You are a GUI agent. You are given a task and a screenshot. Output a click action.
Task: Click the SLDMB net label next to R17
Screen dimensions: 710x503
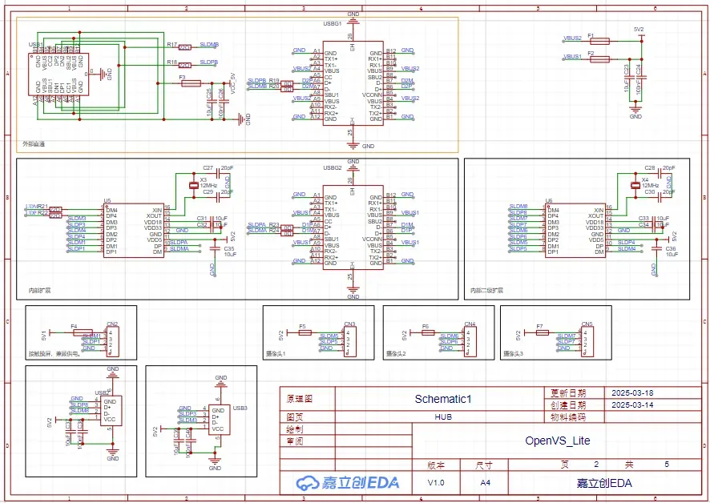click(x=209, y=45)
